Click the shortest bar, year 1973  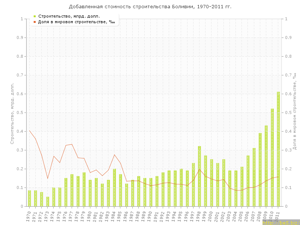(48, 202)
